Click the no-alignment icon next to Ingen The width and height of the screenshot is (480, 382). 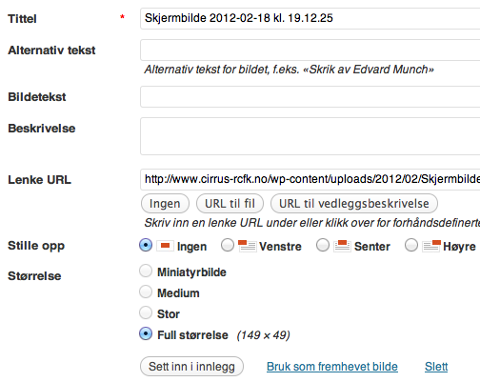pyautogui.click(x=165, y=246)
